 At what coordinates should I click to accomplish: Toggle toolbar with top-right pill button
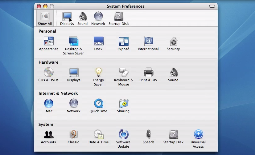click(212, 6)
